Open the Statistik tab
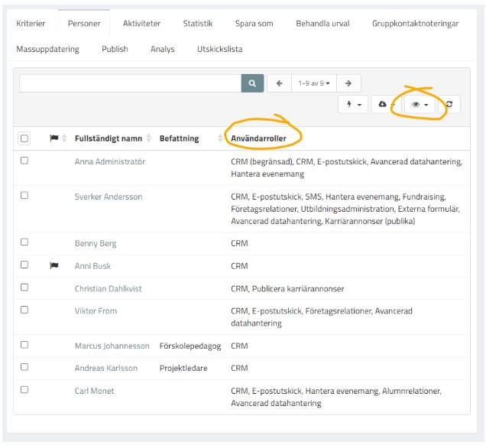Viewport: 486px width, 445px height. coord(197,24)
